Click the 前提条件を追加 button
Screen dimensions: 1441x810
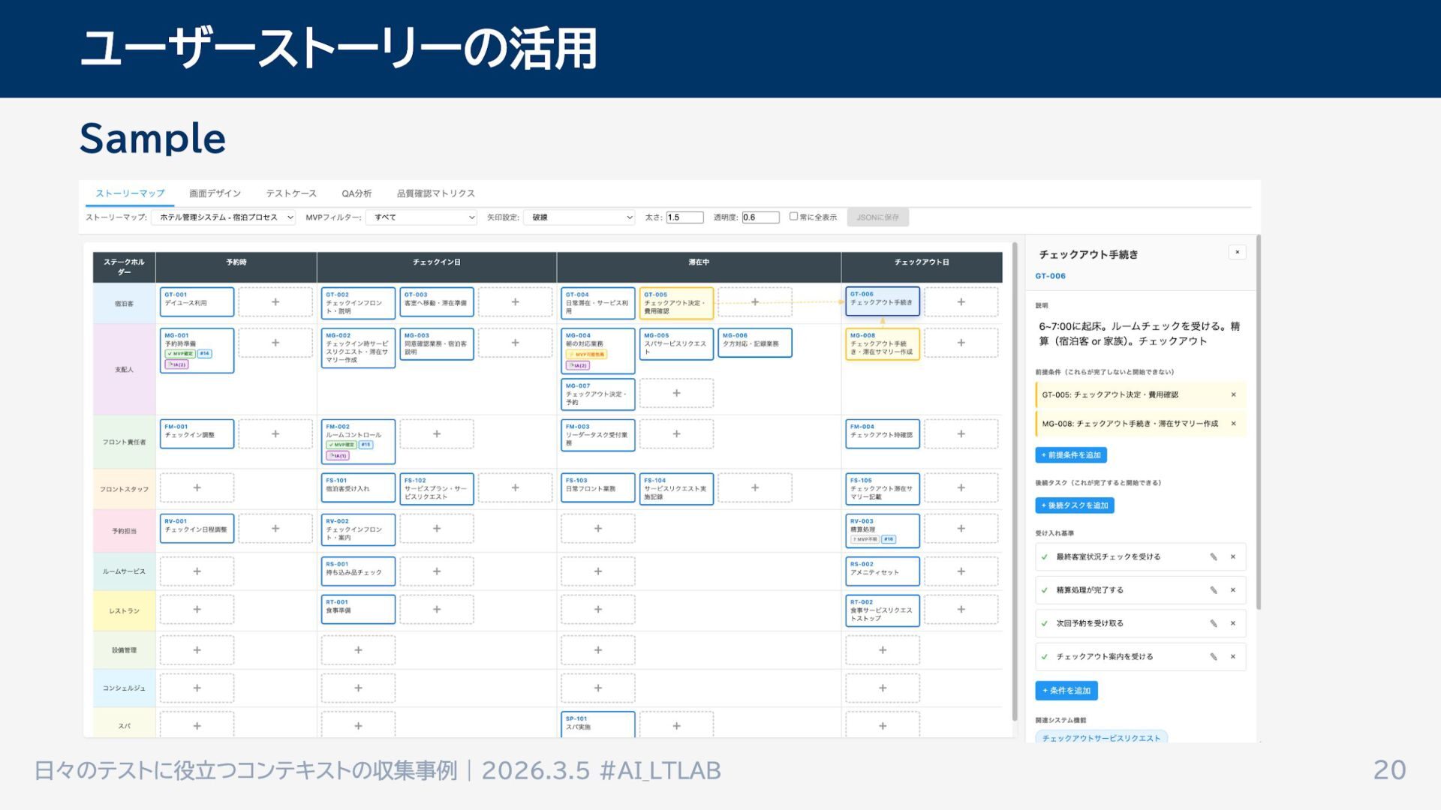[1070, 455]
